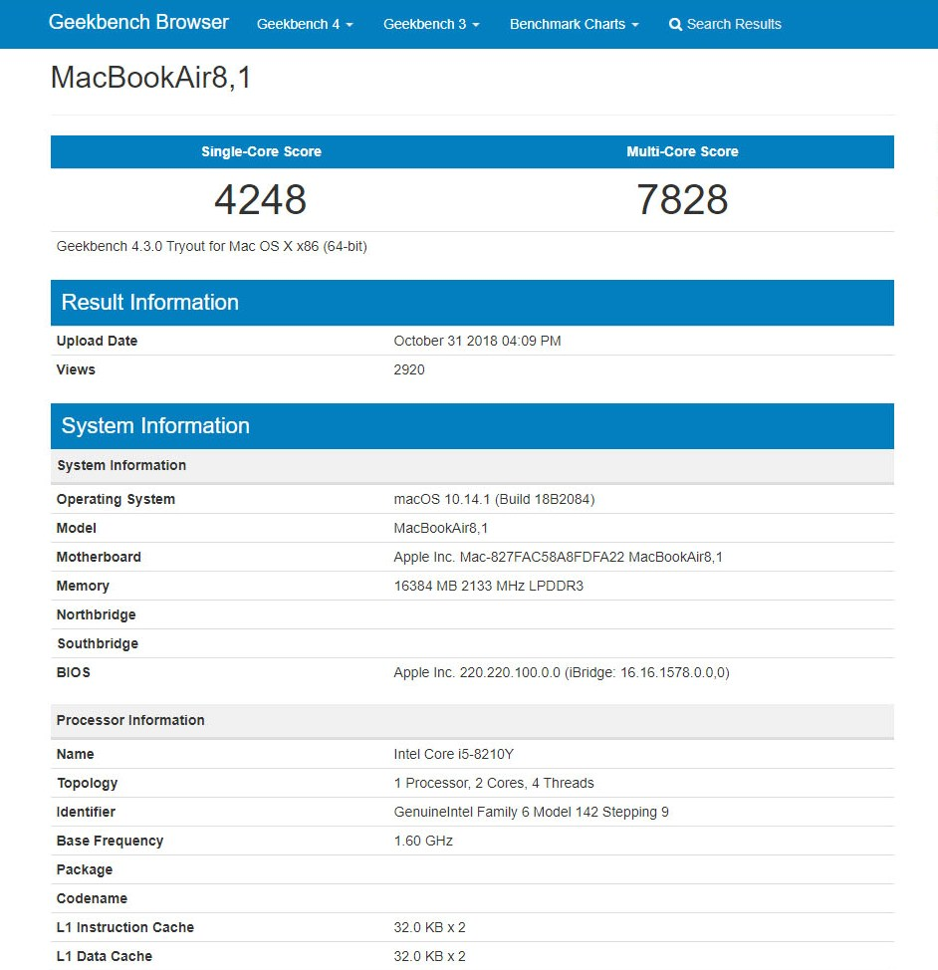Select operating system value macOS 10.14.1
Image resolution: width=938 pixels, height=970 pixels.
click(494, 499)
